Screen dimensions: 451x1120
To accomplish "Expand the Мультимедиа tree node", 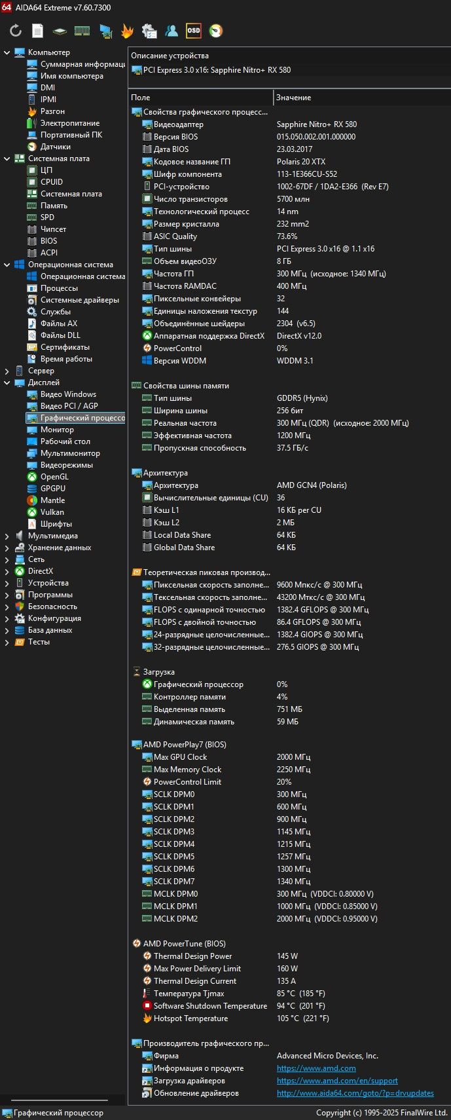I will 7,536.
